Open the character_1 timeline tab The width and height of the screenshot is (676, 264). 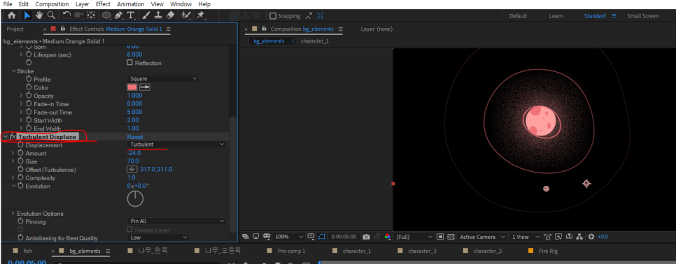coord(356,251)
